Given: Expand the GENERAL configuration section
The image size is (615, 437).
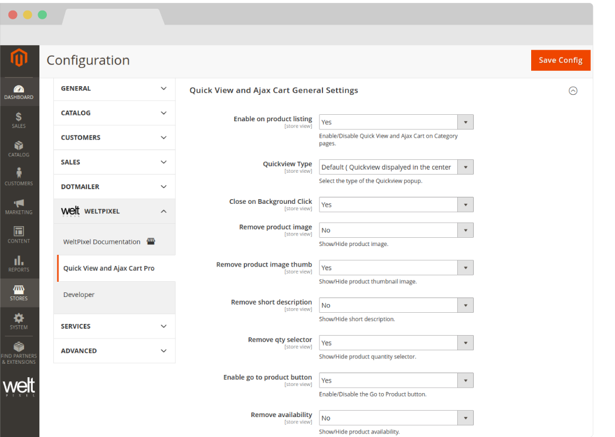Looking at the screenshot, I should point(114,88).
